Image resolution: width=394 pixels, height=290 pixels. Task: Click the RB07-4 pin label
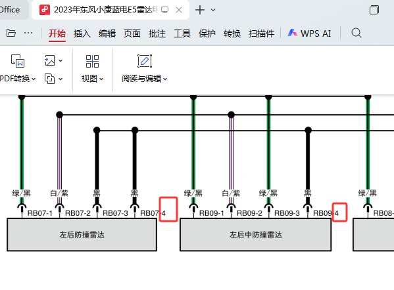coord(153,213)
